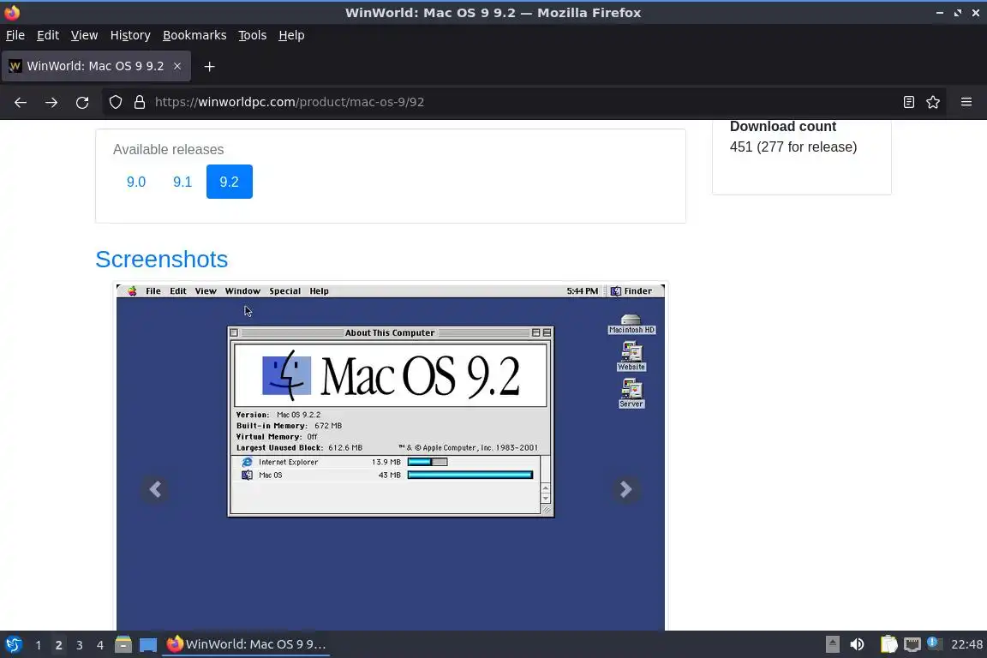The height and width of the screenshot is (658, 987).
Task: Select the 9.0 release
Action: tap(136, 182)
